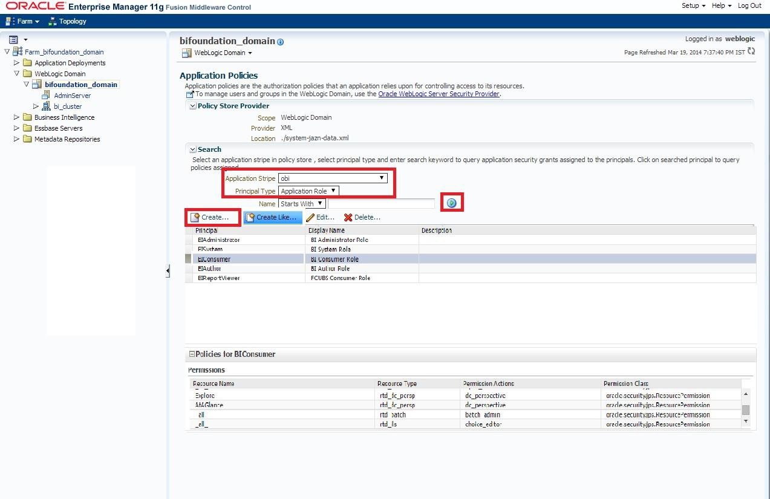
Task: Collapse the Search section
Action: [x=193, y=149]
